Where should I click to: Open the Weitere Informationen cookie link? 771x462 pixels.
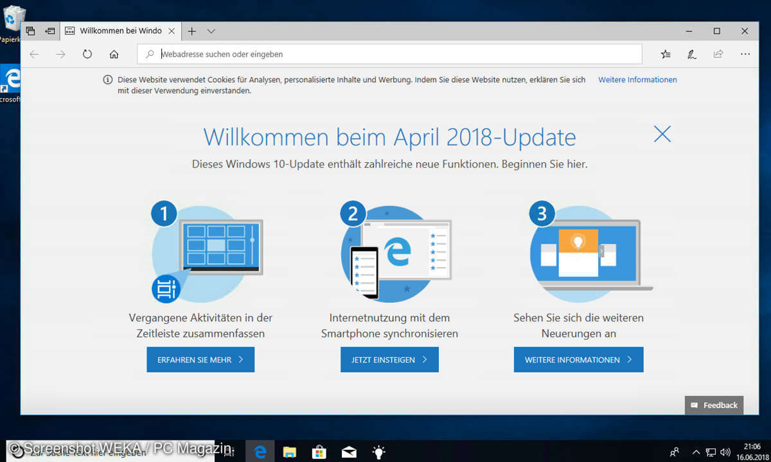(637, 80)
